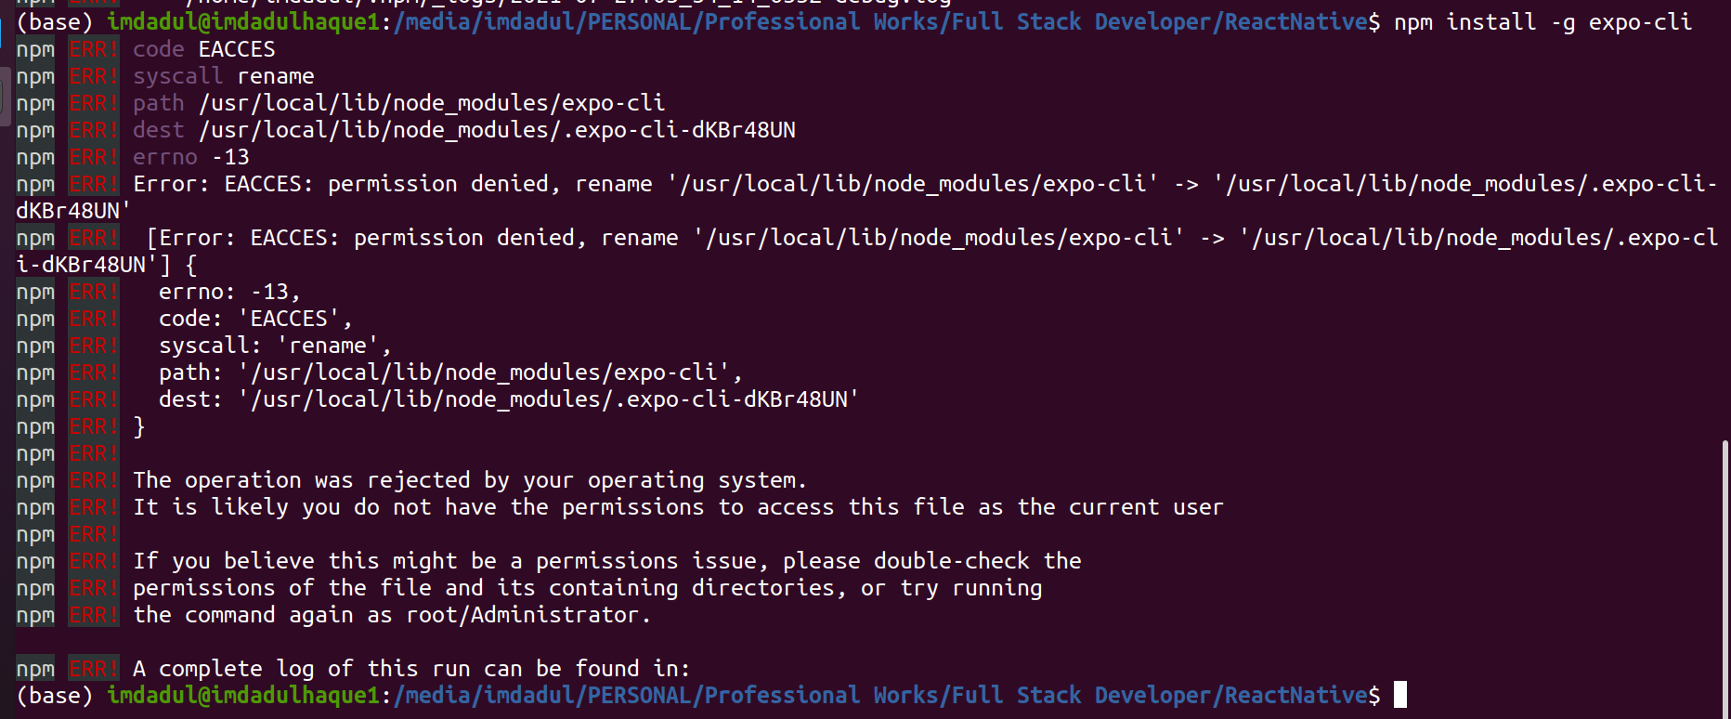Click the 'errno -13' error line
The image size is (1731, 719).
coord(191,157)
